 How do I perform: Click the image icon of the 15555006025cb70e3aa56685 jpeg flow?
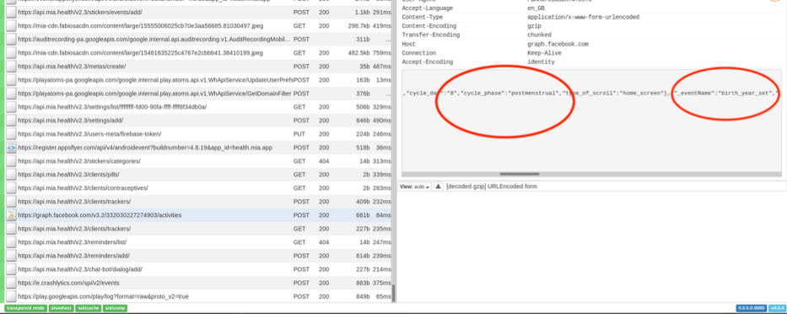(x=11, y=25)
